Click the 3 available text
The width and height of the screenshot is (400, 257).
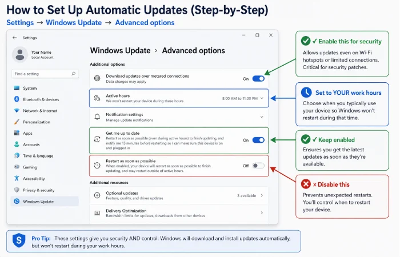(x=246, y=195)
